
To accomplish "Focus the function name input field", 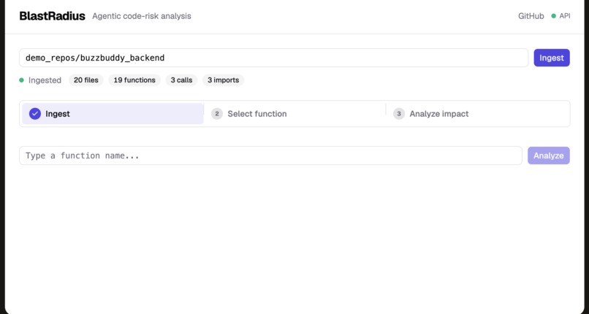I will tap(270, 156).
